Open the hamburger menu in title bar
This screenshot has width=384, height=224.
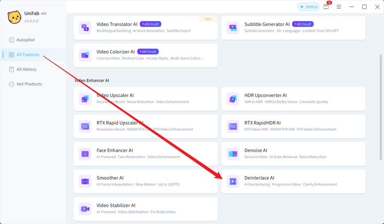tap(339, 7)
